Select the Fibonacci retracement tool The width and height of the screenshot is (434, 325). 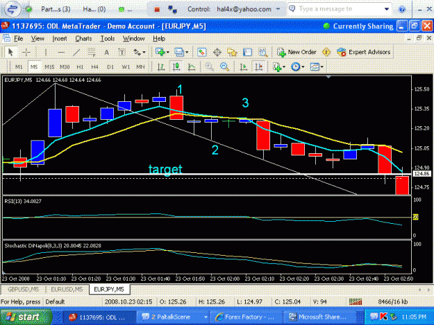tap(92, 52)
